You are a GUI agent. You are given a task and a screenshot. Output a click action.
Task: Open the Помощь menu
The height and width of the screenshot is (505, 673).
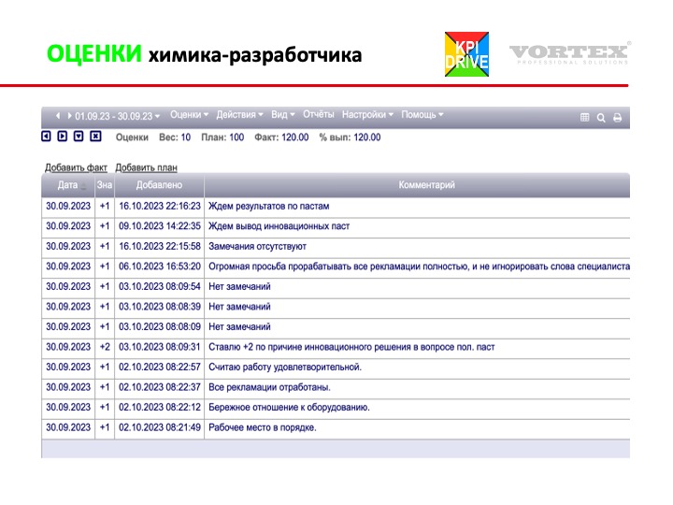(422, 115)
